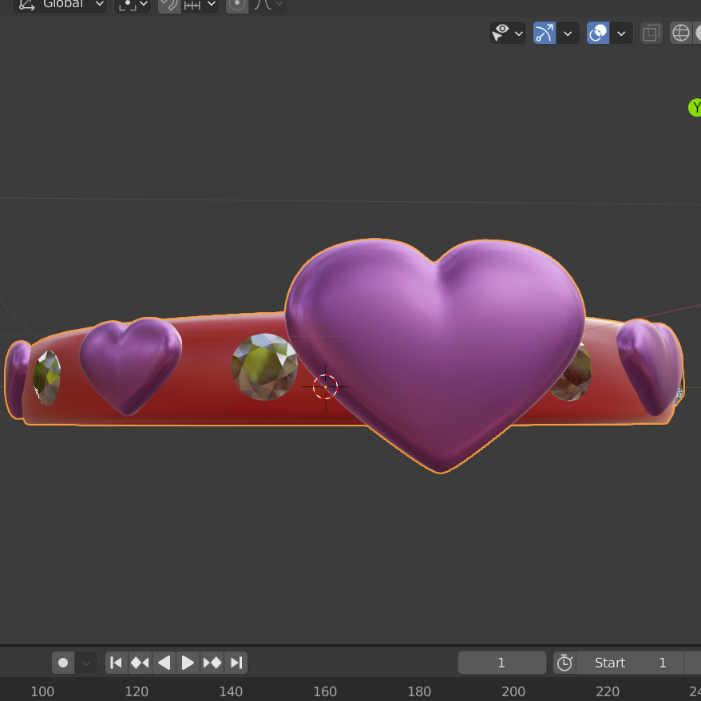The width and height of the screenshot is (701, 701).
Task: Jump to the last frame
Action: coord(236,663)
